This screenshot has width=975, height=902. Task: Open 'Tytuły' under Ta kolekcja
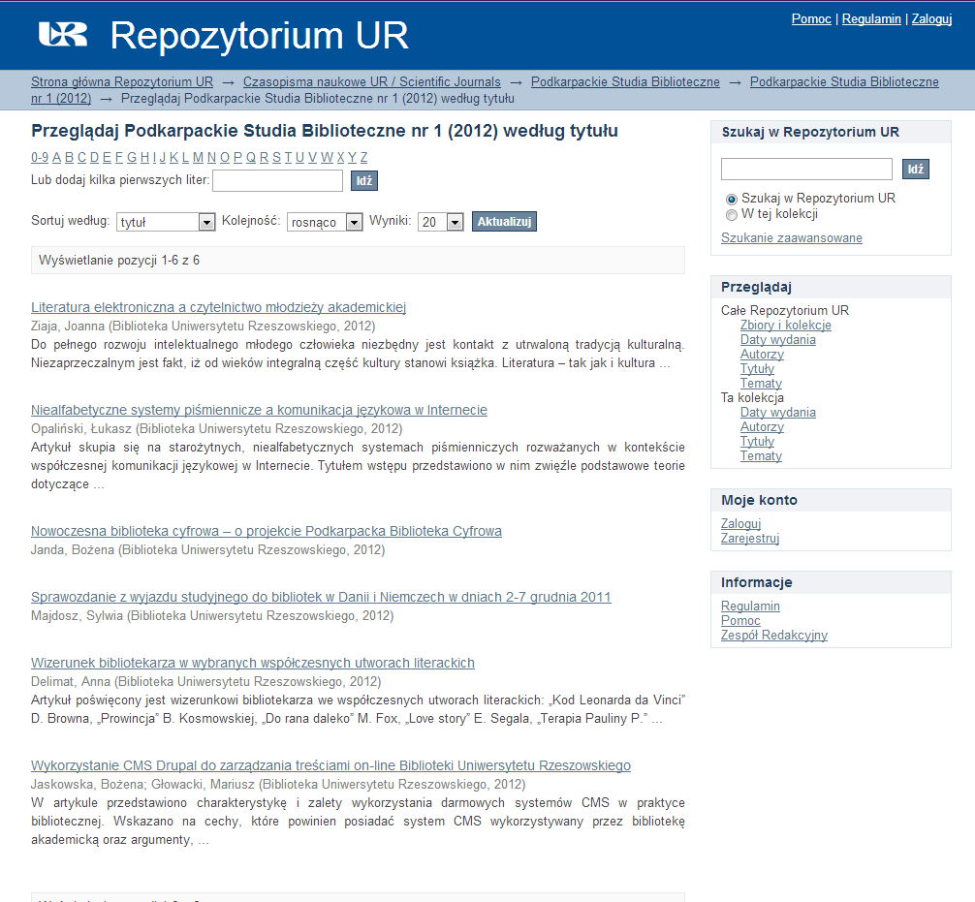click(x=757, y=442)
